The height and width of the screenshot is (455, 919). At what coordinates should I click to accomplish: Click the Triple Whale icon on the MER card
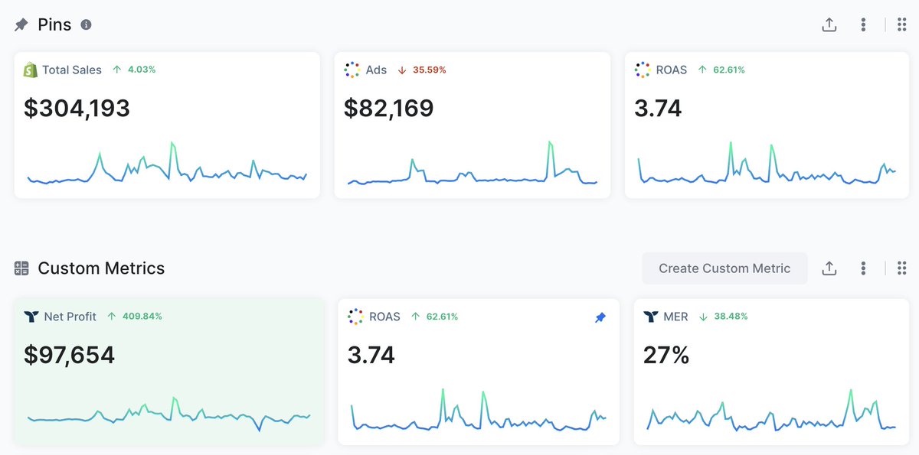point(649,316)
